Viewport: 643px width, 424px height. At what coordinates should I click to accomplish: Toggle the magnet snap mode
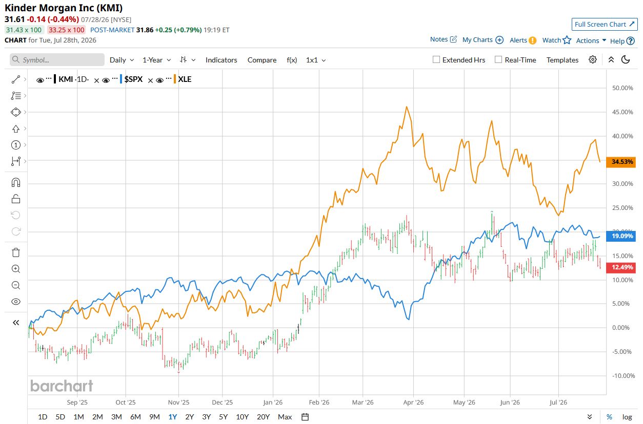coord(15,183)
